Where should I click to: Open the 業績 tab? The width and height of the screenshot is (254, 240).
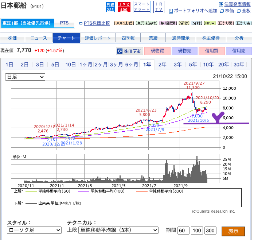pyautogui.click(x=153, y=38)
